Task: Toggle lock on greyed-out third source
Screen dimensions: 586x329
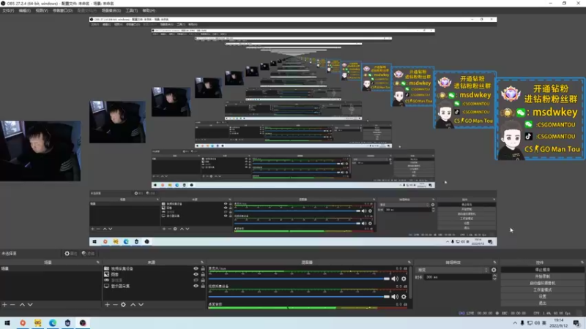Action: (203, 280)
